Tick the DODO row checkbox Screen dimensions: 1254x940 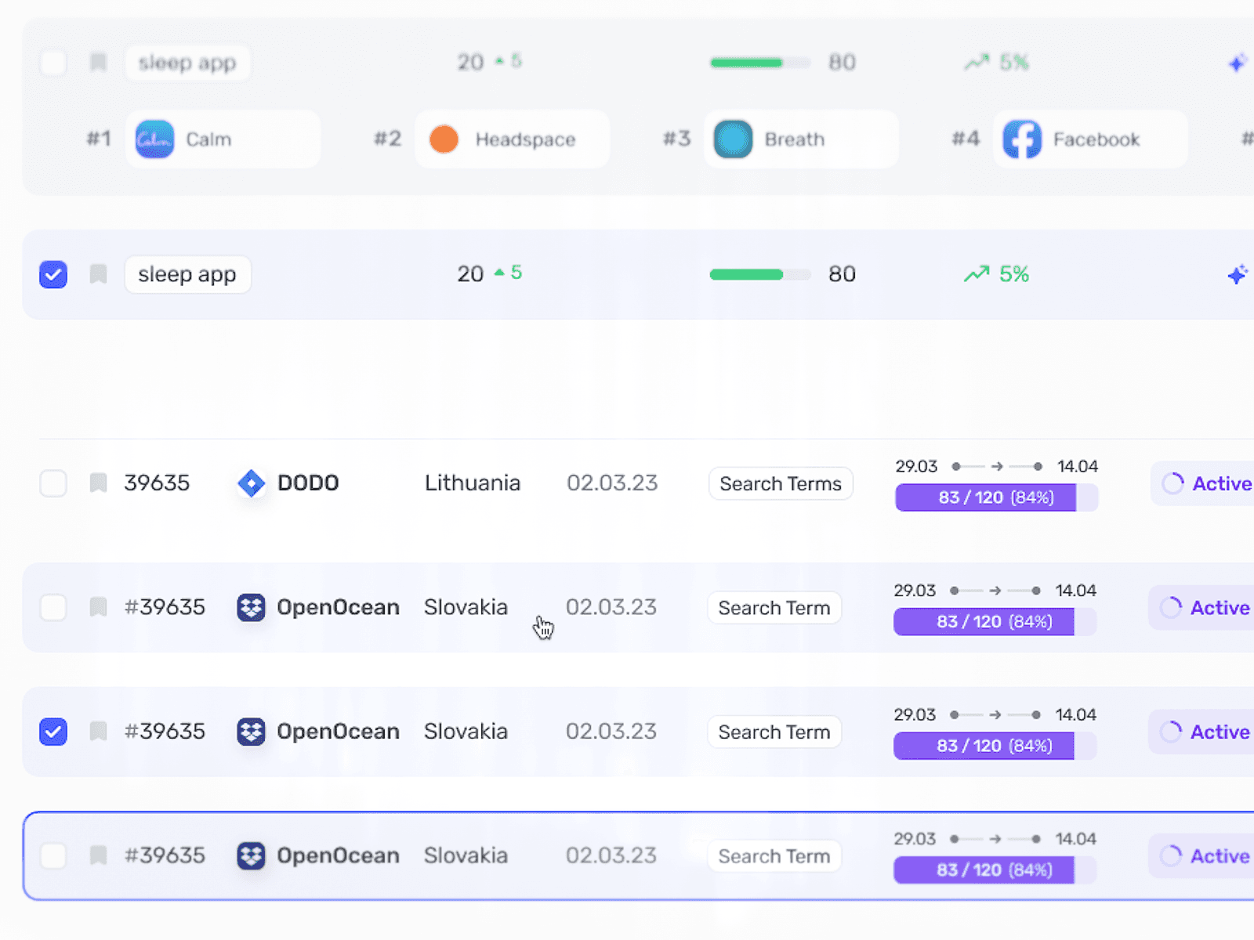53,483
